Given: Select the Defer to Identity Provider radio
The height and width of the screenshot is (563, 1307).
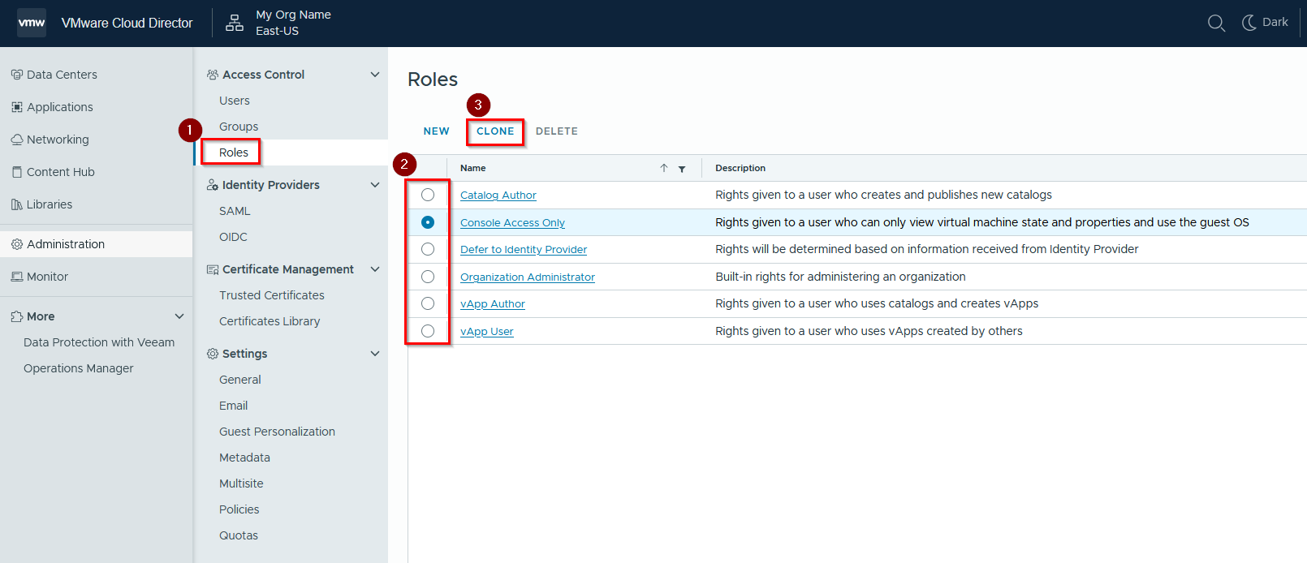Looking at the screenshot, I should (428, 249).
